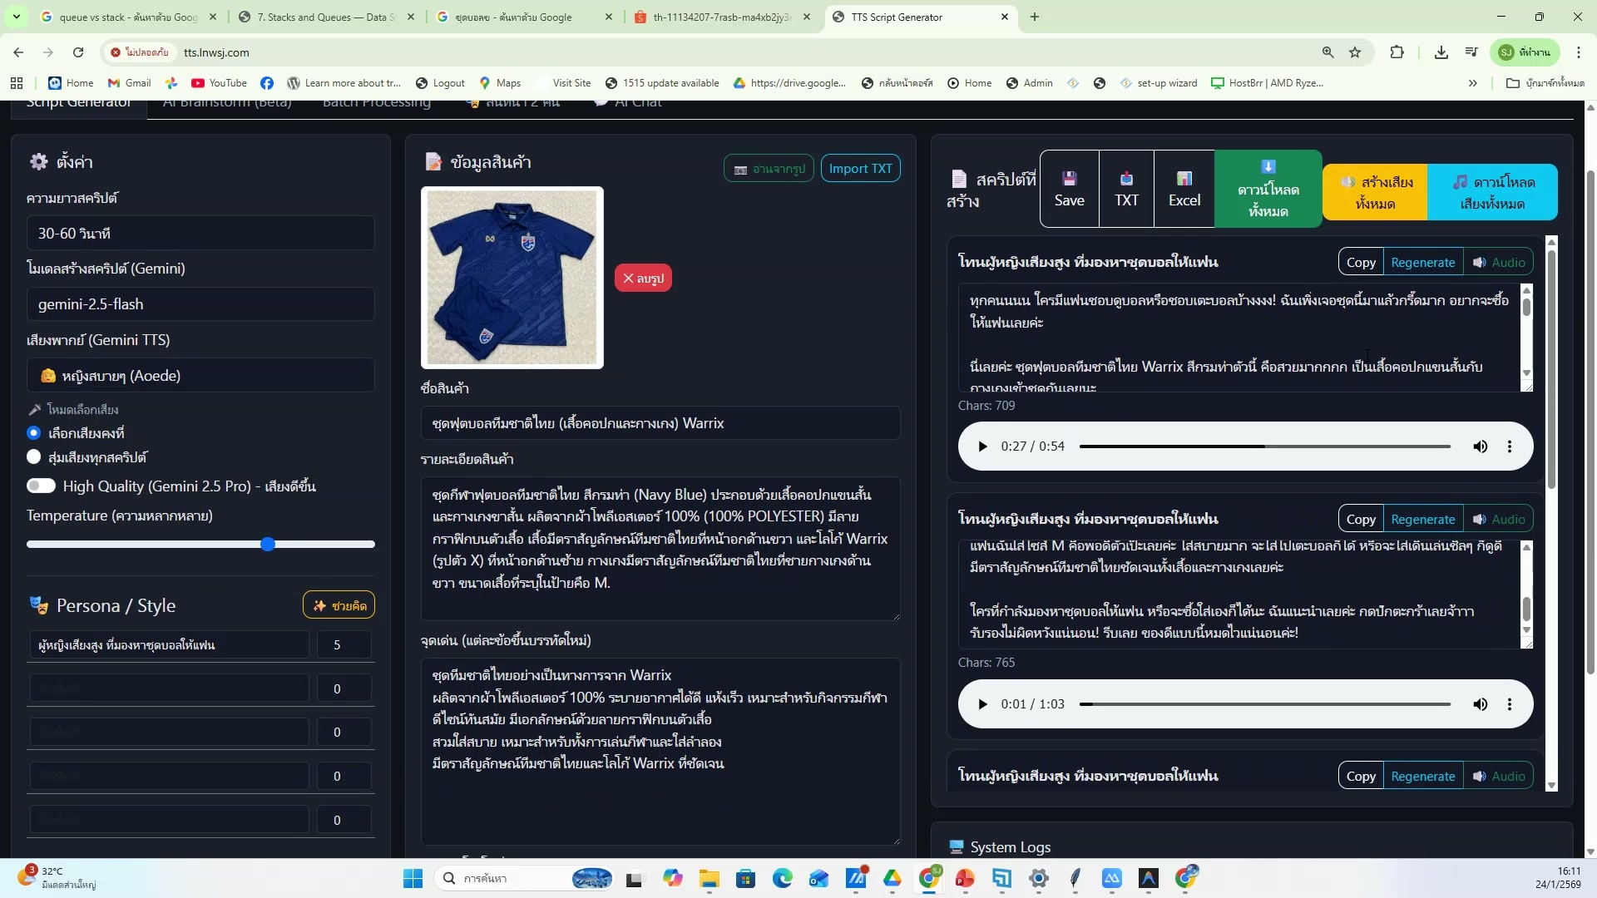Switch to AI Brainstorm (Beta) tab
Screen dimensions: 1597x898
(227, 101)
